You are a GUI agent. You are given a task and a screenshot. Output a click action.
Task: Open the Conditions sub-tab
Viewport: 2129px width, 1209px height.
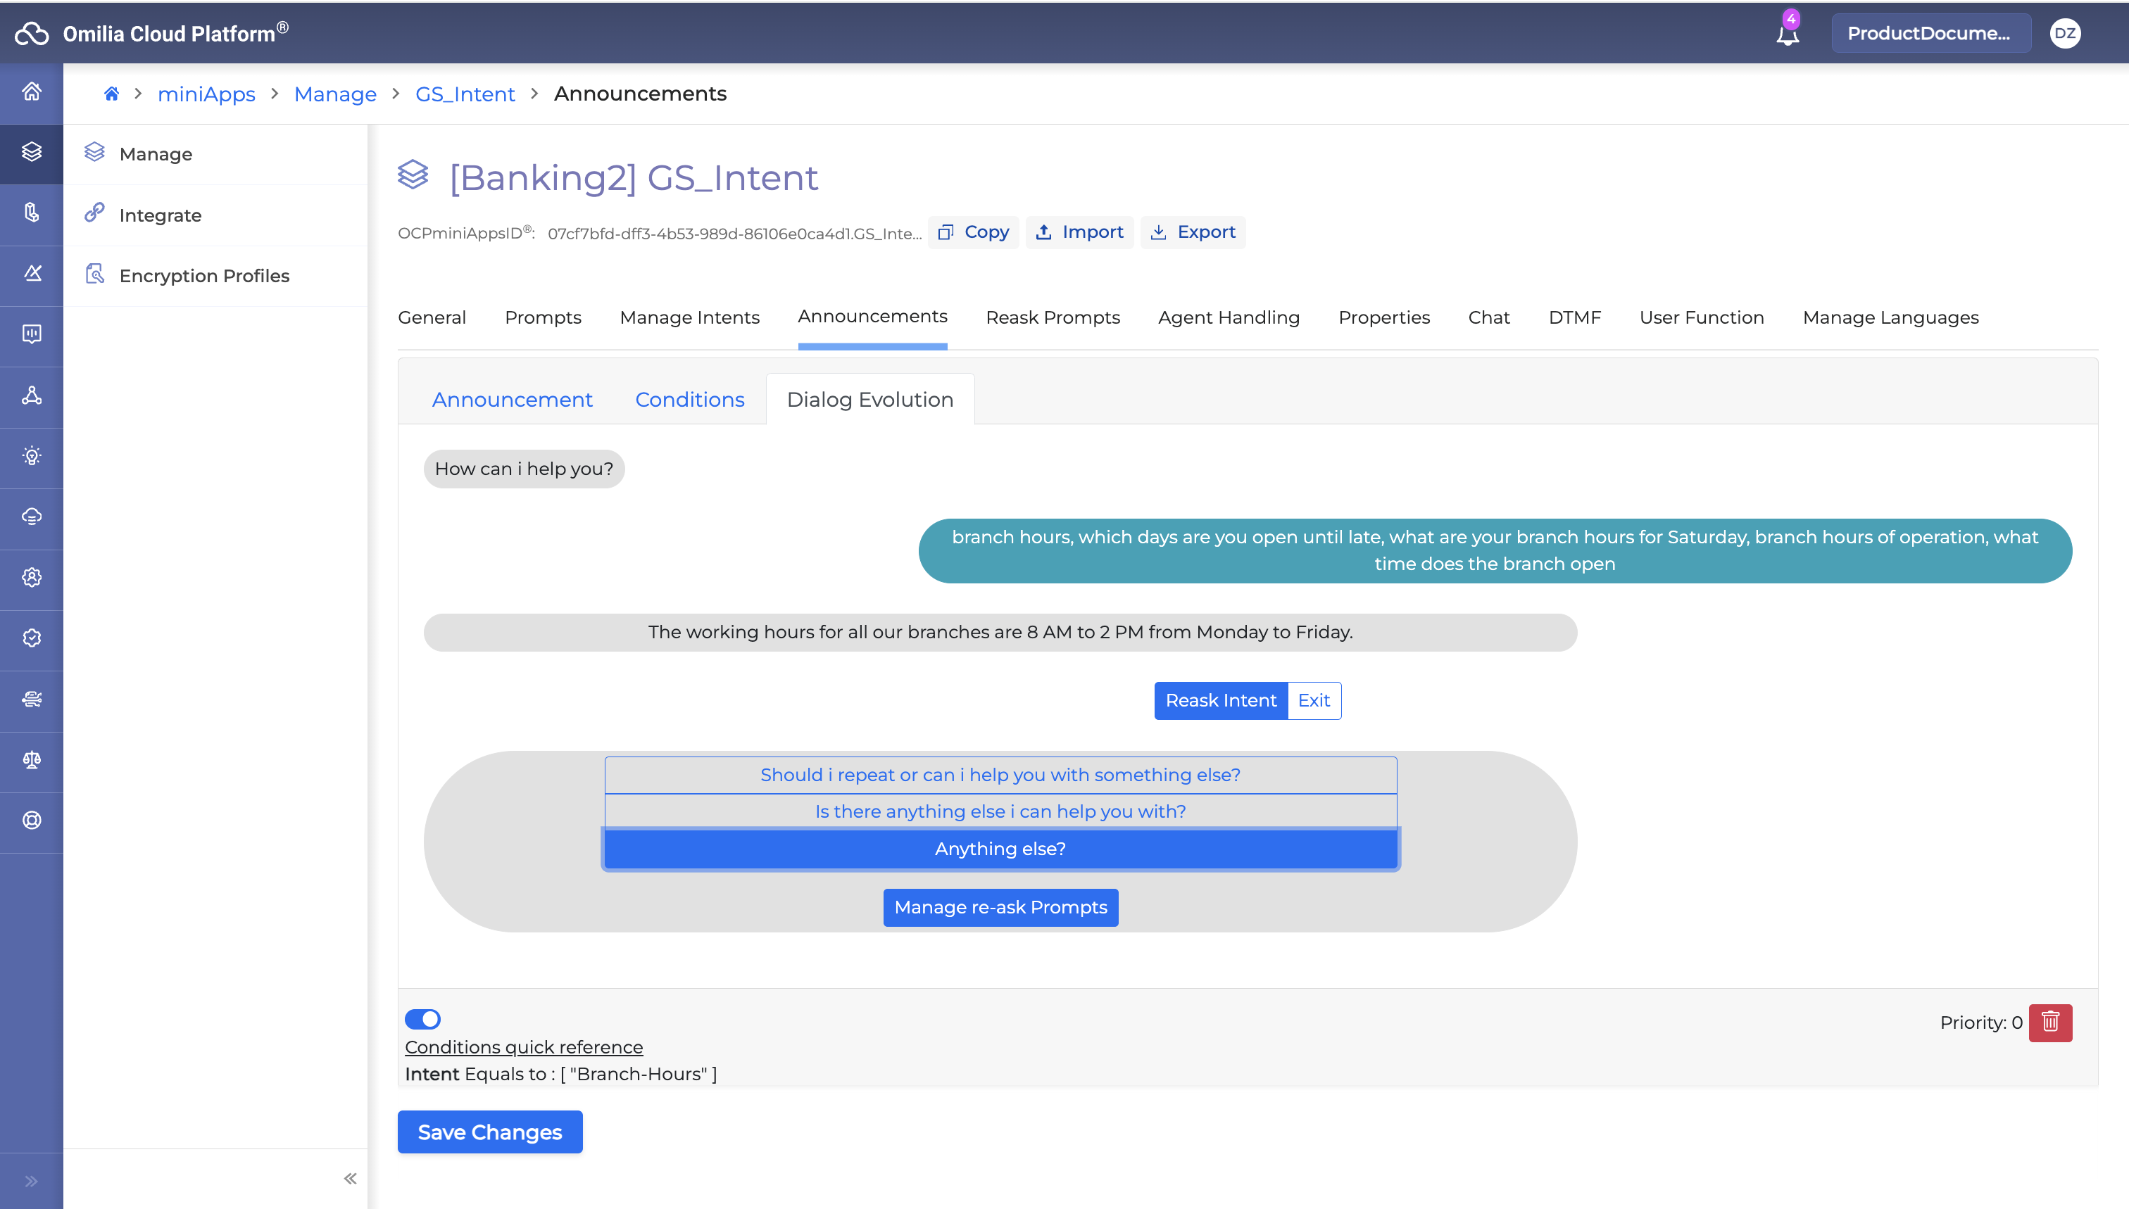click(x=689, y=400)
